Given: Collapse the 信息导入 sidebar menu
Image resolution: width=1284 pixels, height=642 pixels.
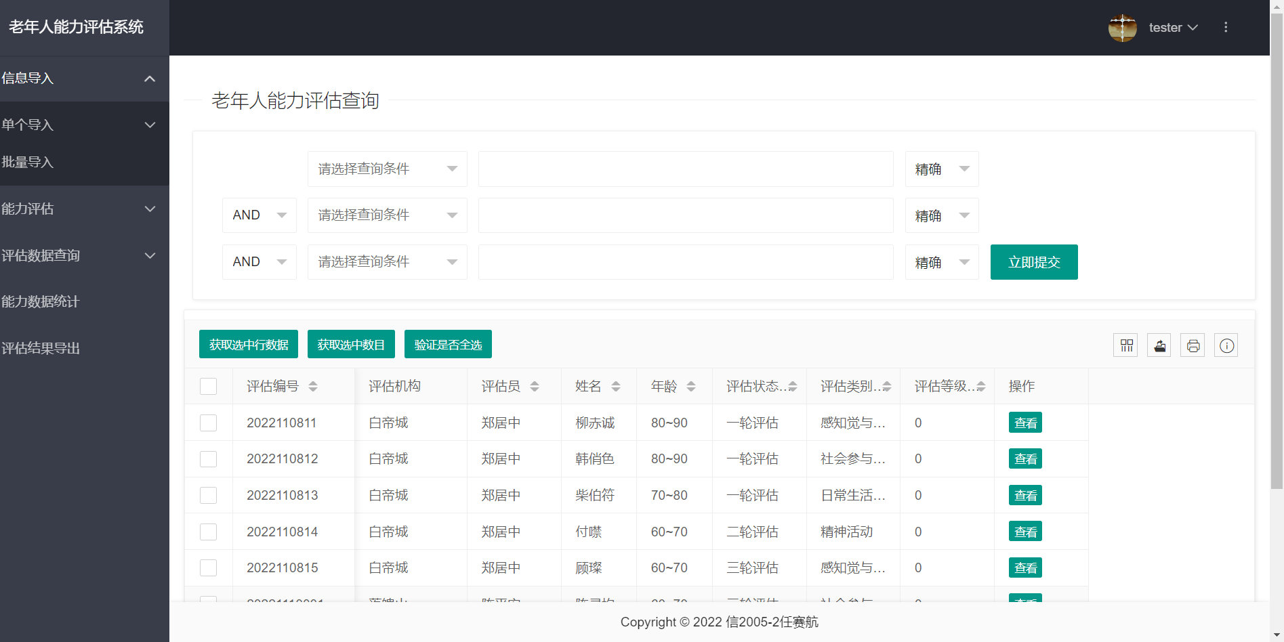Looking at the screenshot, I should pos(85,79).
